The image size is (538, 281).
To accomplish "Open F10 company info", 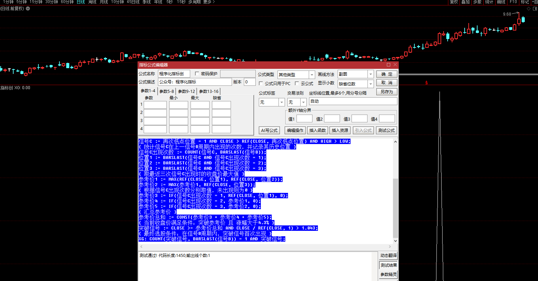I will click(513, 2).
